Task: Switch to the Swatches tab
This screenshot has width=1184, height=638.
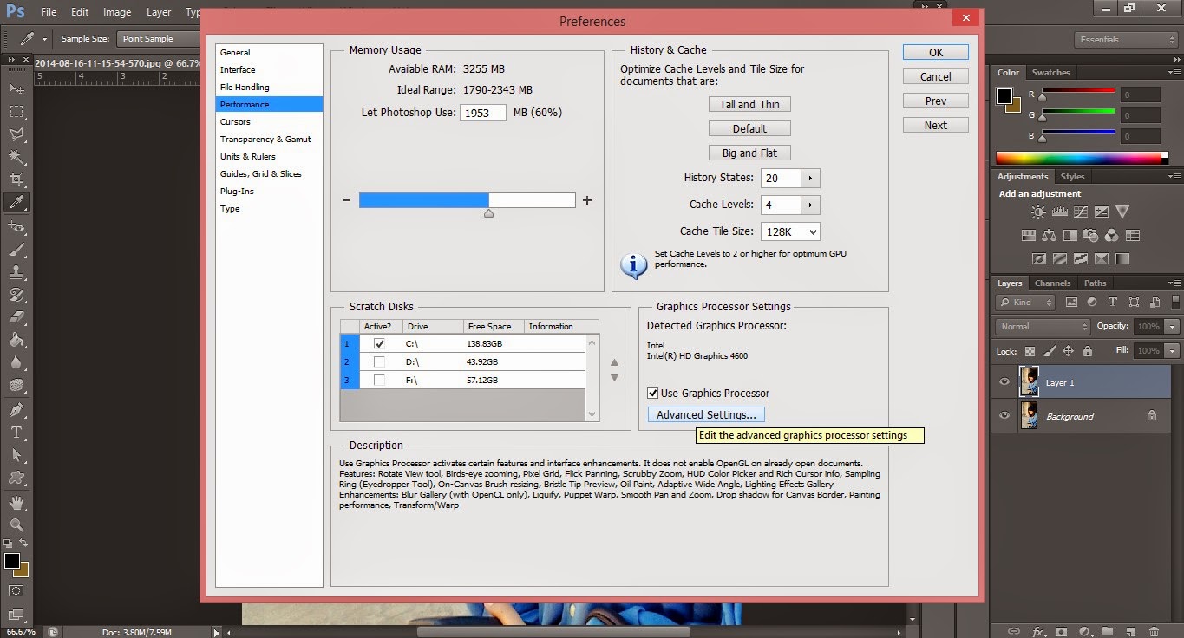Action: coord(1051,73)
